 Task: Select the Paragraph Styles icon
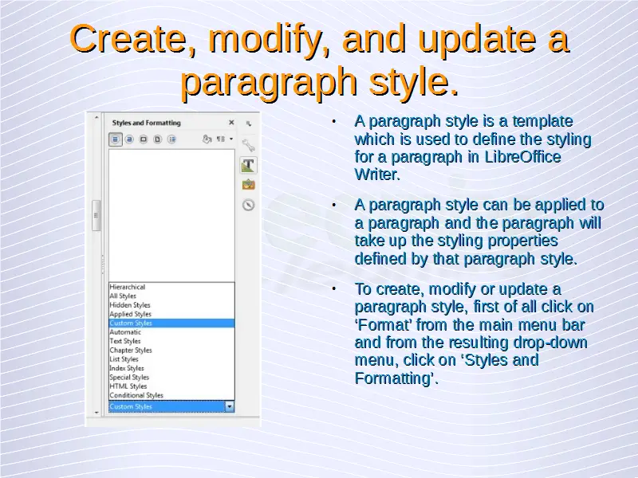click(116, 139)
